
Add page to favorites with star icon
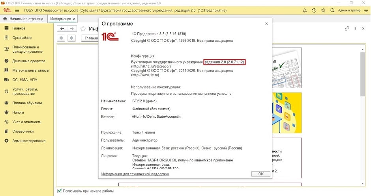(83, 29)
